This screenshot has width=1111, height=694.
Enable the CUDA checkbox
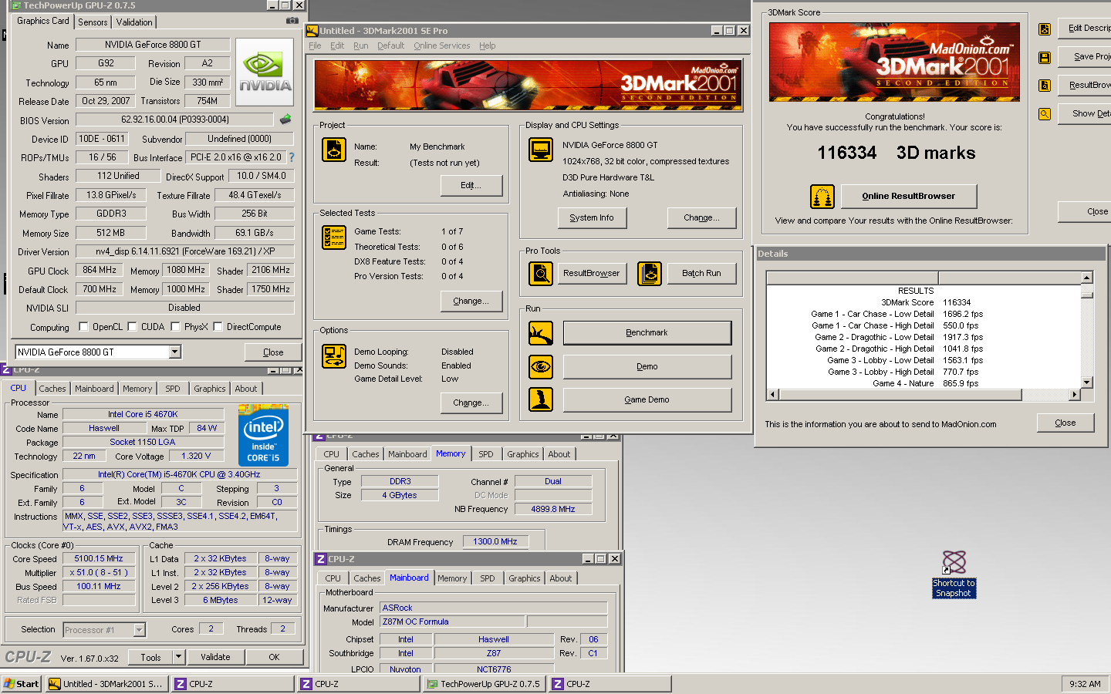(132, 326)
